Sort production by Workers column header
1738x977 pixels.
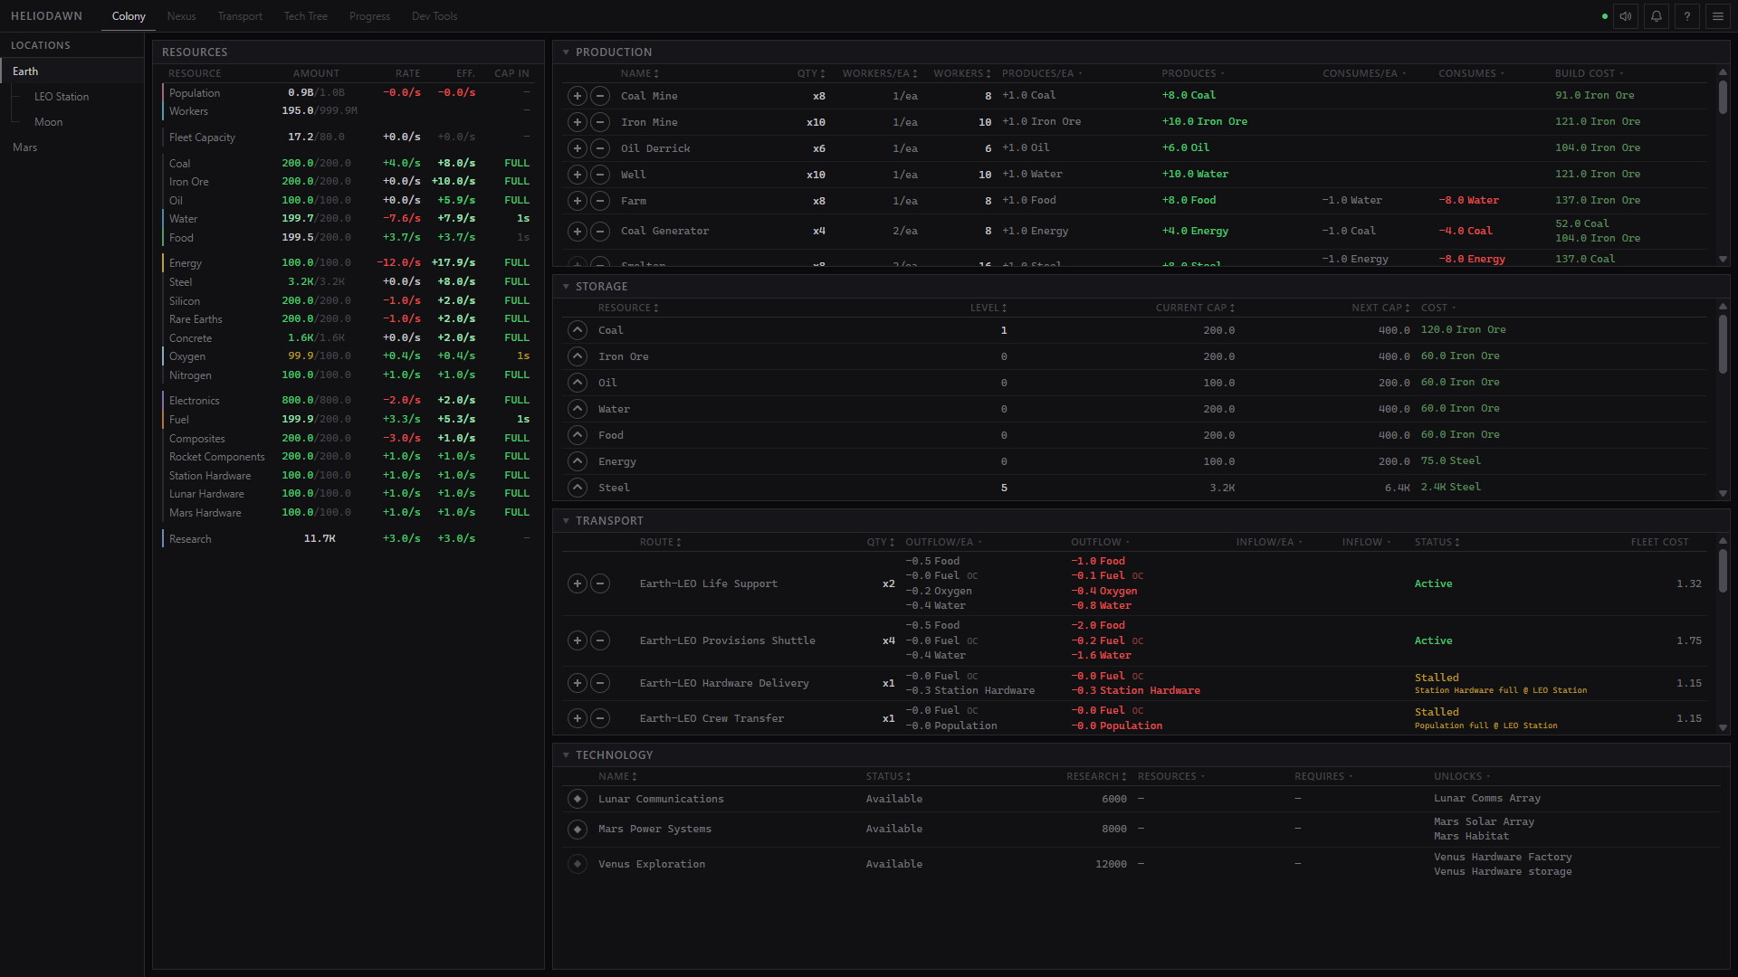coord(962,73)
